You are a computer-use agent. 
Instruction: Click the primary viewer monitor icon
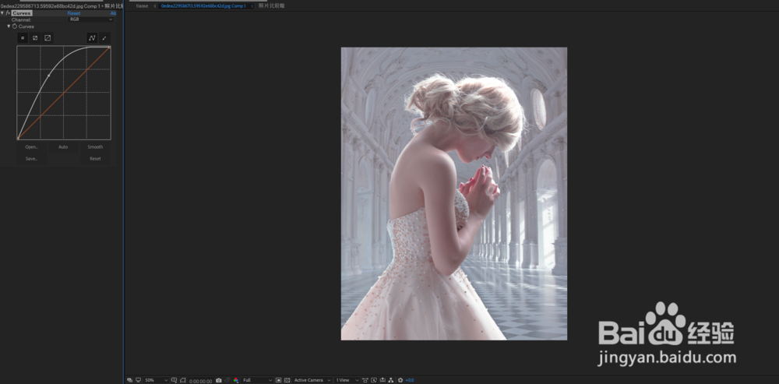point(138,380)
